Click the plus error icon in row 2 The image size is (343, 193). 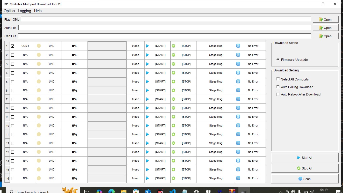click(x=238, y=55)
